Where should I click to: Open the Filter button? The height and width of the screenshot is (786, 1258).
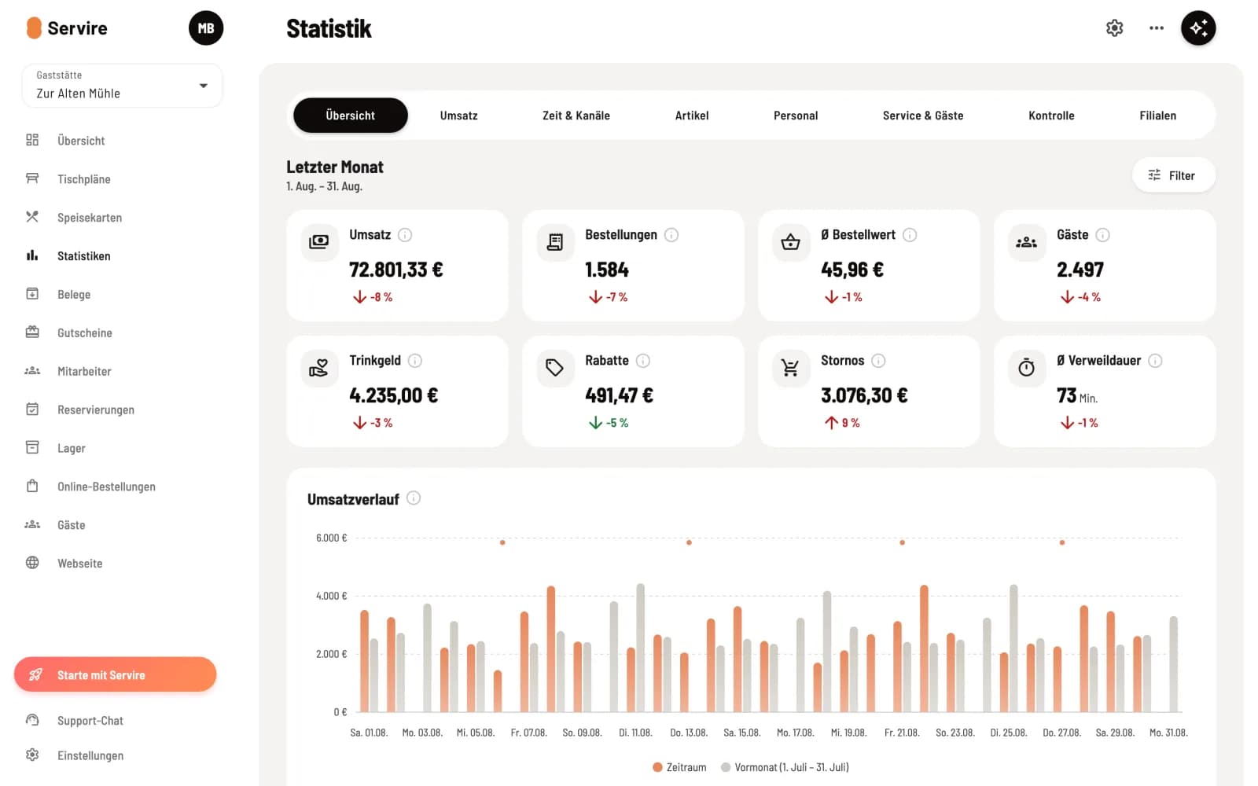click(1173, 175)
